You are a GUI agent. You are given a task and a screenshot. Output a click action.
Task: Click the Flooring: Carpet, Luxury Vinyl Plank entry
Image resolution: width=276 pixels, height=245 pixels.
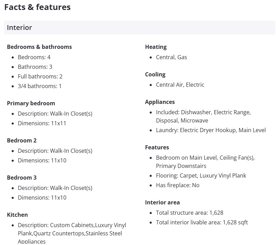click(x=201, y=175)
